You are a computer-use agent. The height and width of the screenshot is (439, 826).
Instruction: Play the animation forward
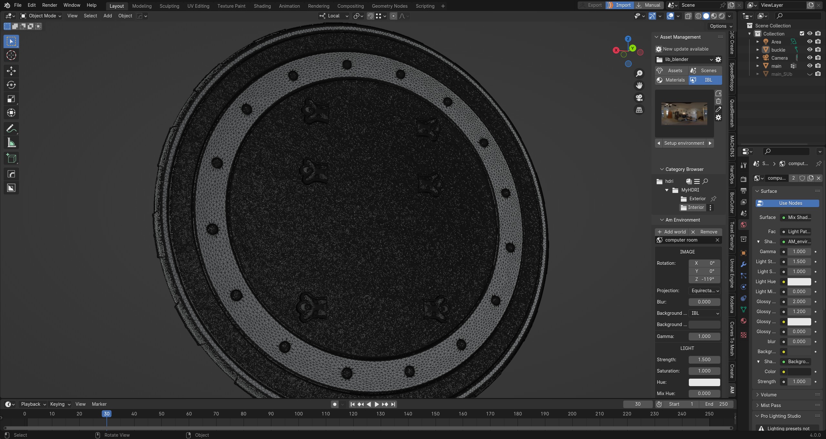point(377,404)
